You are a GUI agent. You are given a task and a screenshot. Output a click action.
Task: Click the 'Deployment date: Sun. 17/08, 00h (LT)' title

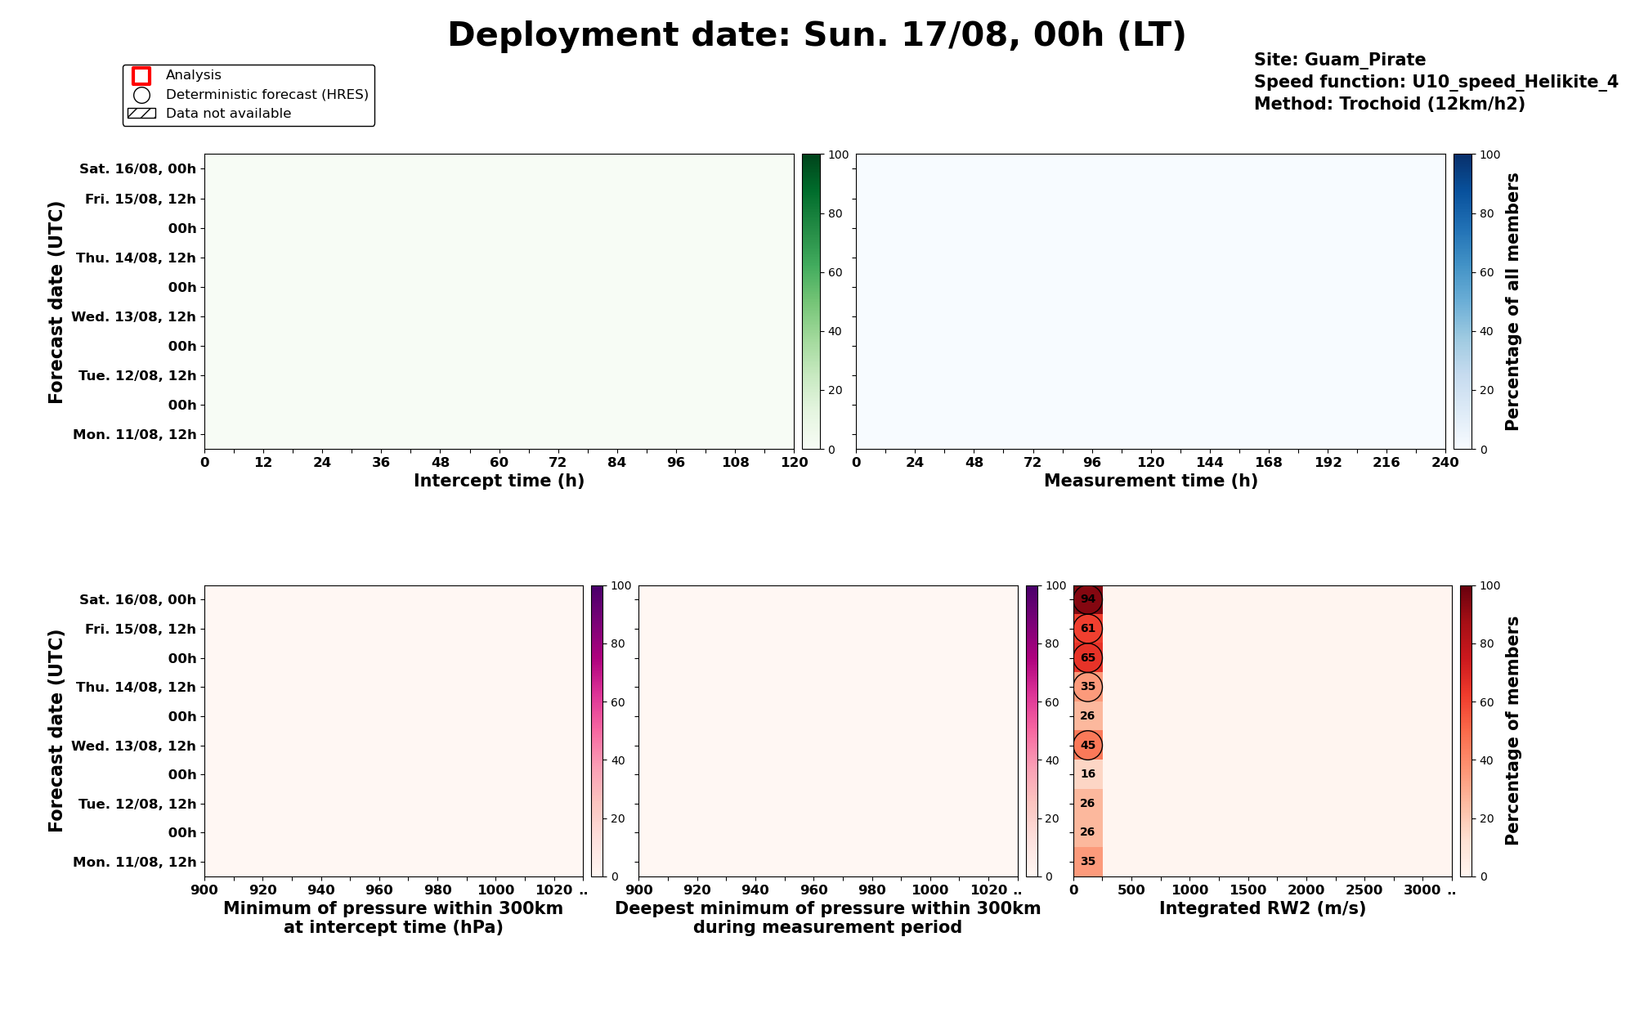817,35
